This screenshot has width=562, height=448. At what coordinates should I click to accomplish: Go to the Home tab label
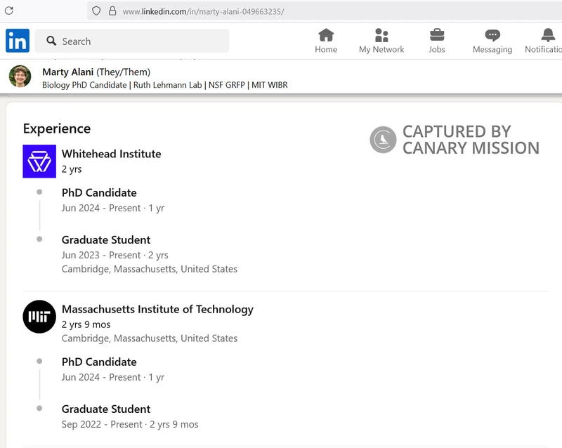[x=326, y=49]
